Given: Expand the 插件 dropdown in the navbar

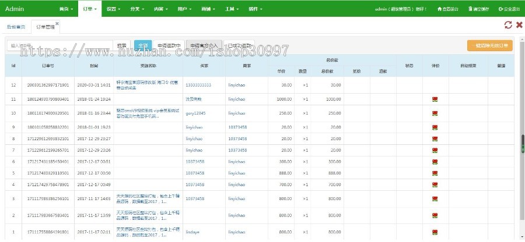Looking at the screenshot, I should (x=256, y=9).
